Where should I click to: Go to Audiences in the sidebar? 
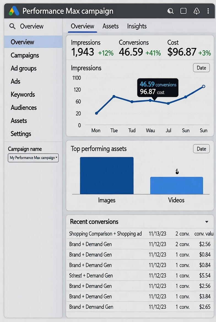(x=23, y=108)
